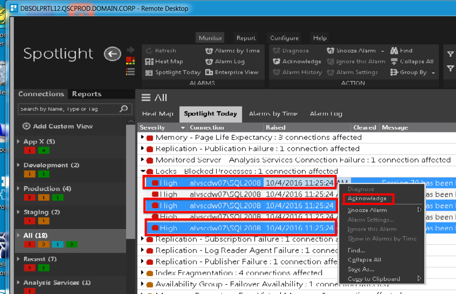Open Alarm Settings from the ribbon
456x294 pixels.
click(x=352, y=72)
